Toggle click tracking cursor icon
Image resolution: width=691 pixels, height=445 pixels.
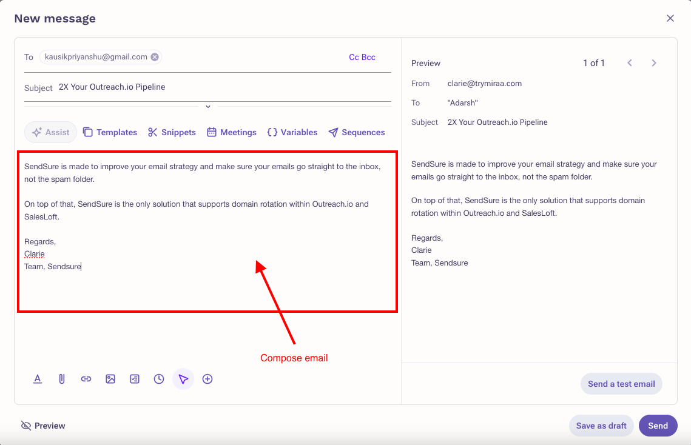pyautogui.click(x=183, y=379)
